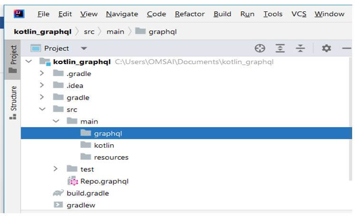This screenshot has height=216, width=355.
Task: Click the Collapse All icon
Action: tap(300, 48)
